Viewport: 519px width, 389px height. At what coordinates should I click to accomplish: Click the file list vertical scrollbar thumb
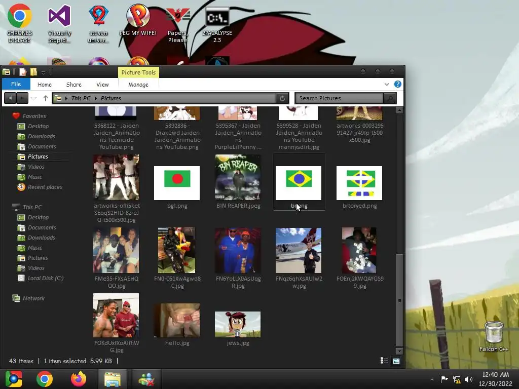399,300
